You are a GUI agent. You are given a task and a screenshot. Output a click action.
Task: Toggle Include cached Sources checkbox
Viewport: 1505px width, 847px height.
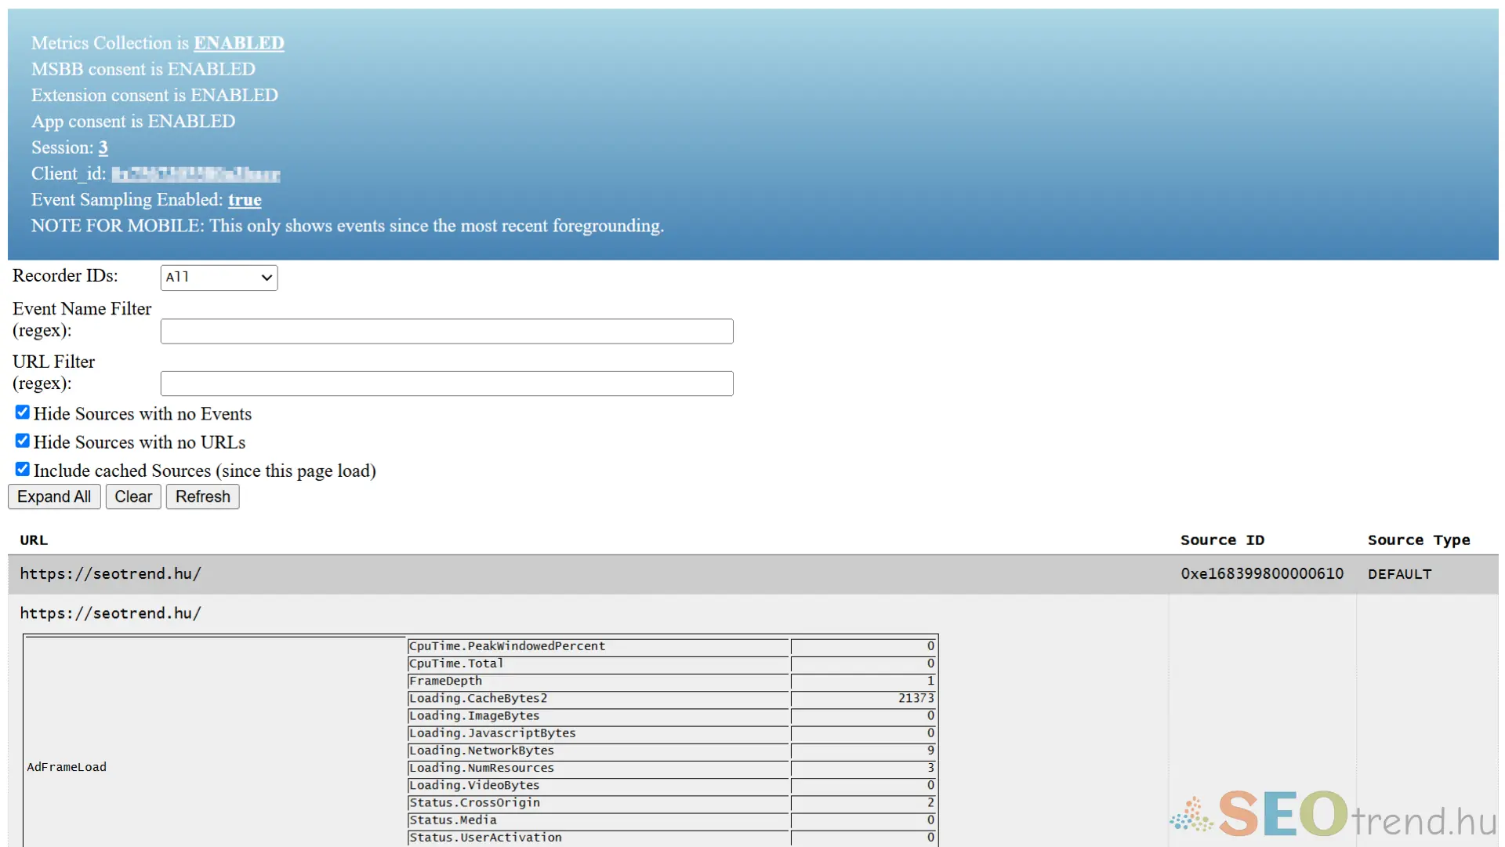point(23,469)
